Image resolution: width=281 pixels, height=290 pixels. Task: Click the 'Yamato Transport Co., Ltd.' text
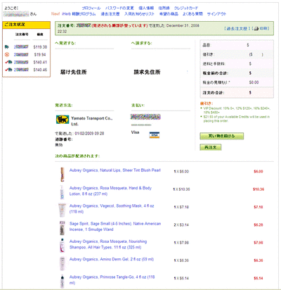(x=92, y=121)
